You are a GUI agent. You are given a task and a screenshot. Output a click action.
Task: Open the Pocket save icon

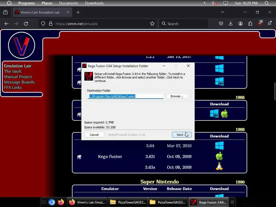point(221,24)
